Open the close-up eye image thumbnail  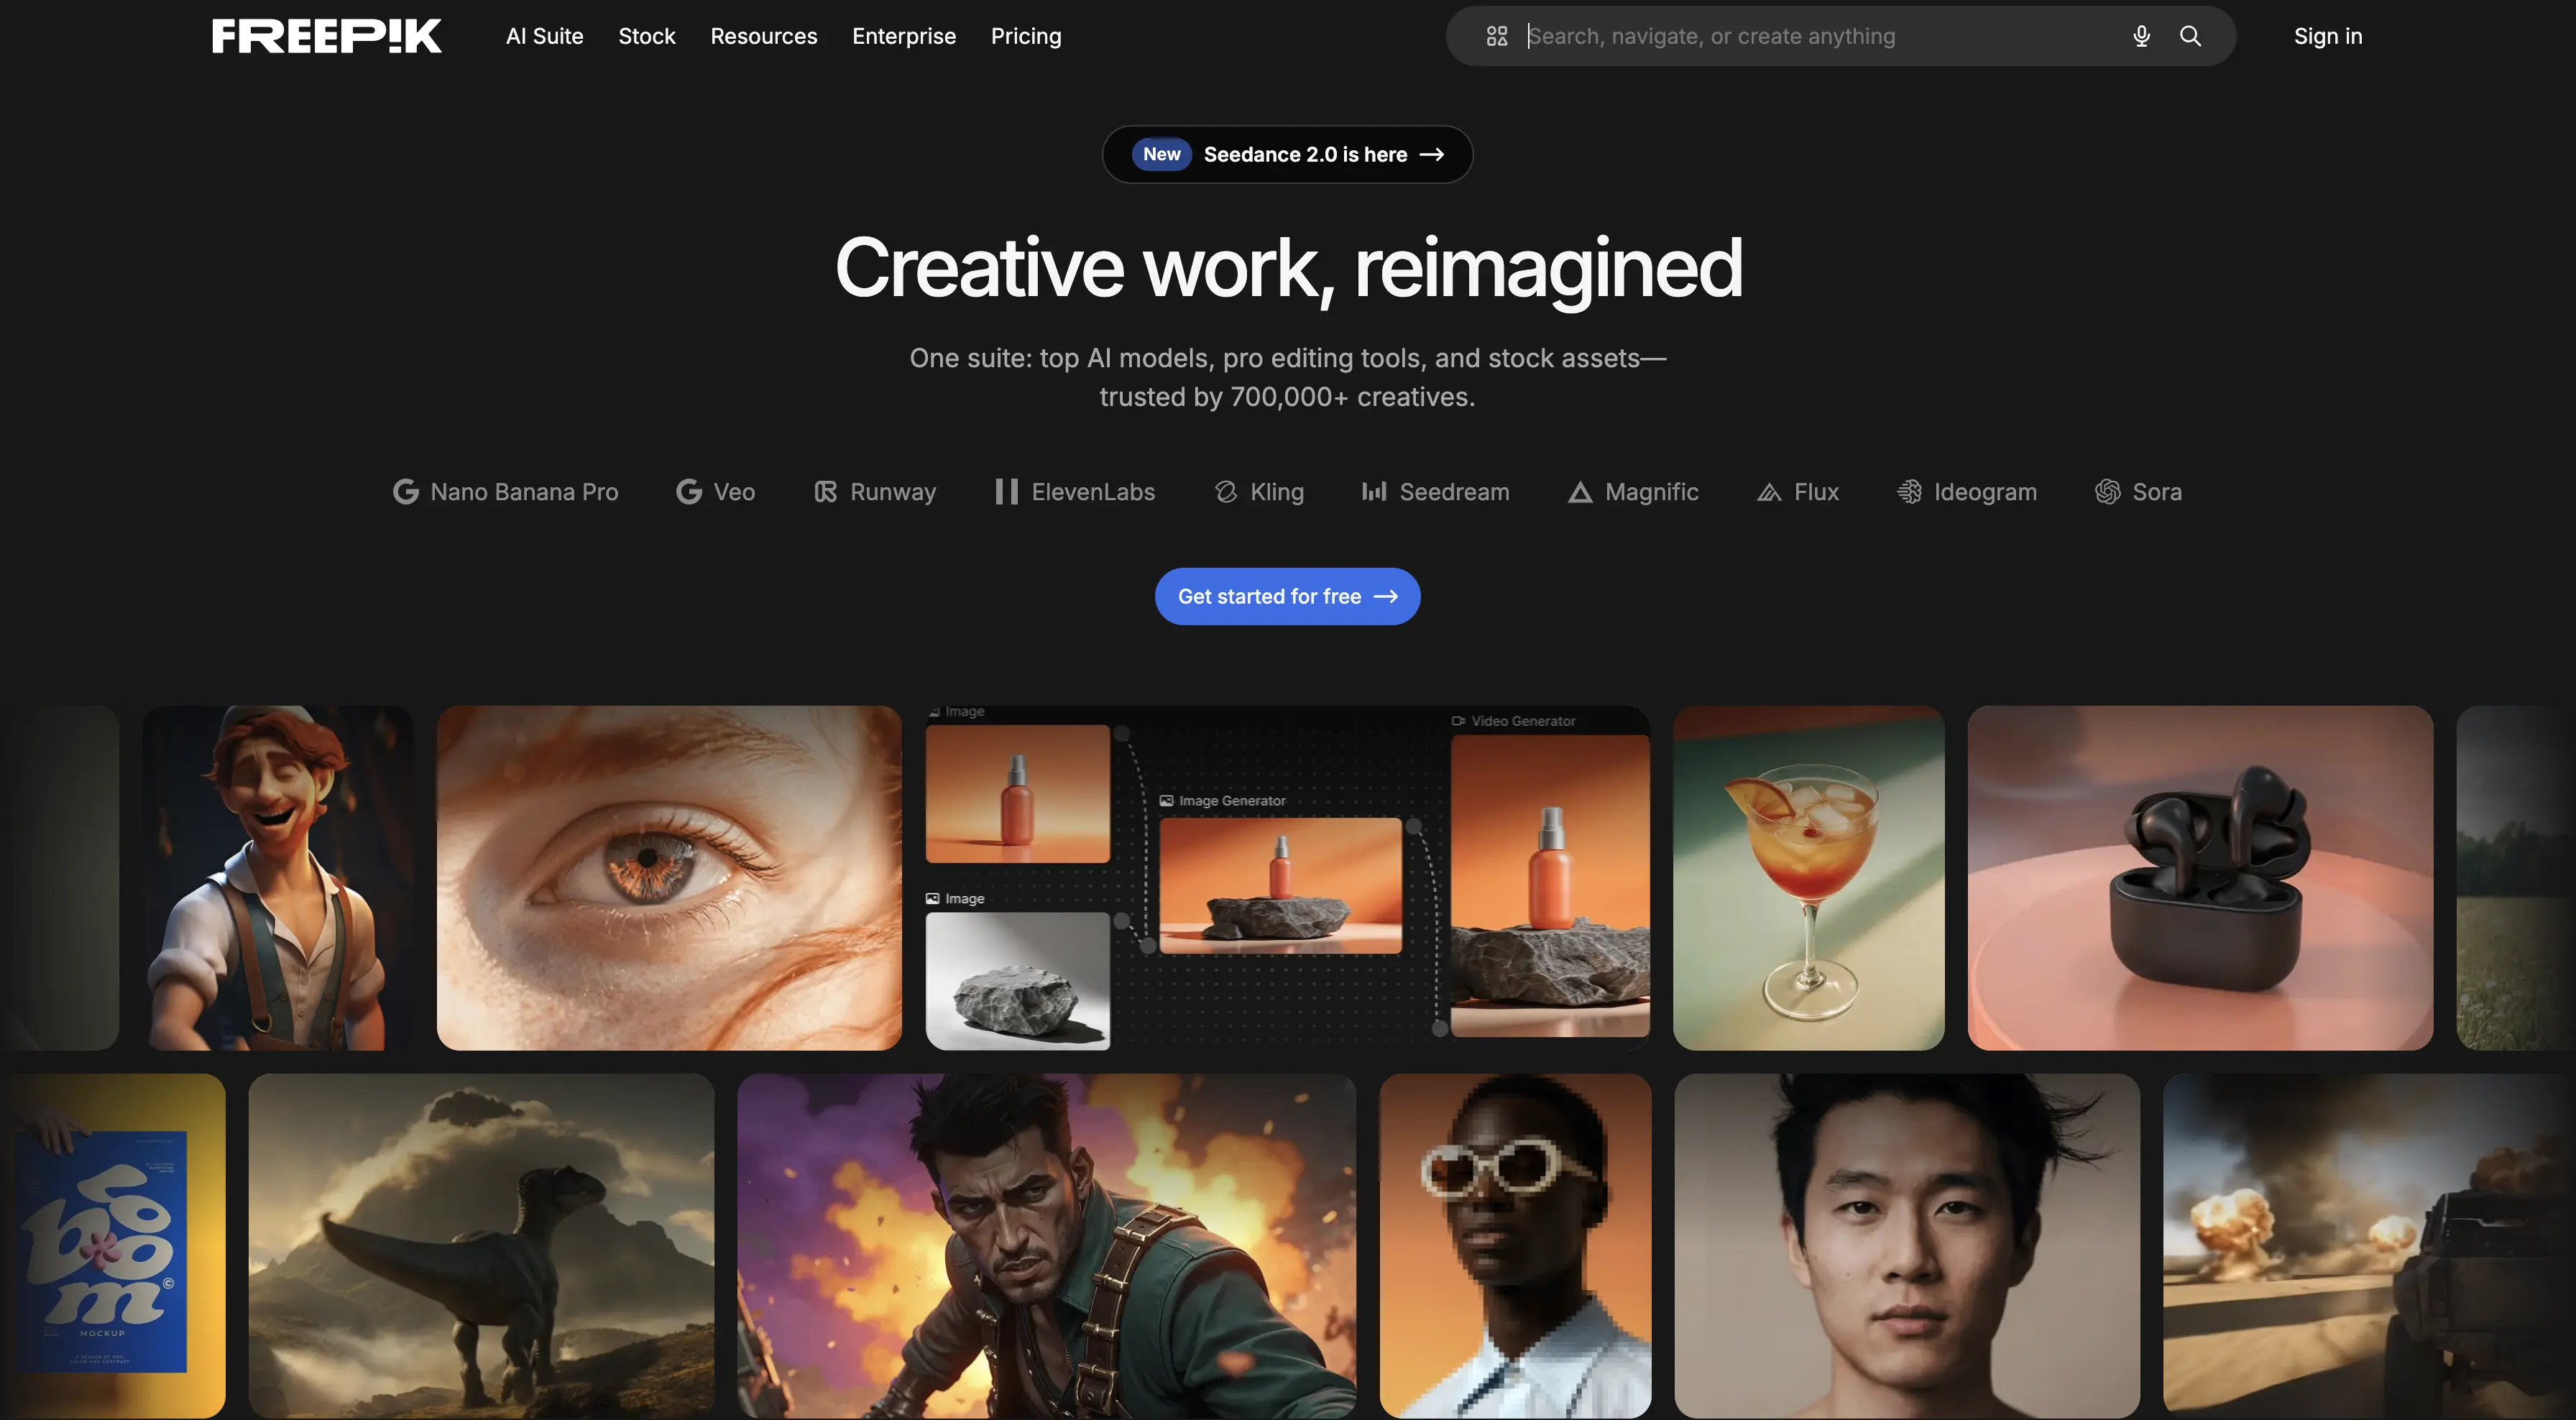(668, 878)
